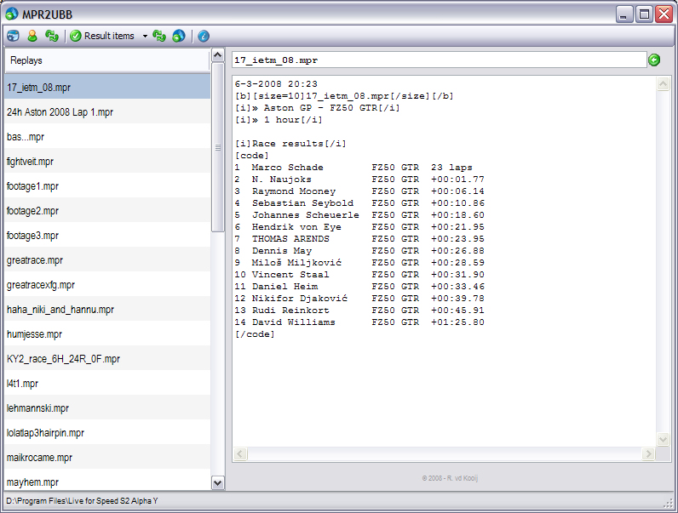Click the Rudi Reinkort result line
Screen dimensions: 678x513
point(359,310)
